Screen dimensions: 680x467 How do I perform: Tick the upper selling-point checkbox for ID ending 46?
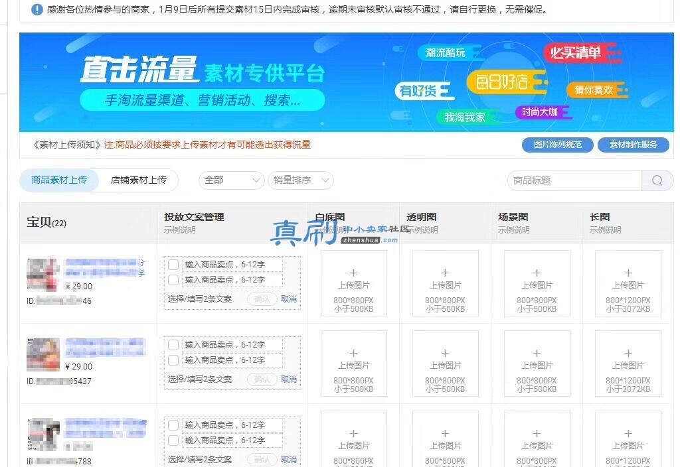pos(173,264)
